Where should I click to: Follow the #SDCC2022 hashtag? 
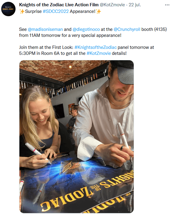(56, 11)
